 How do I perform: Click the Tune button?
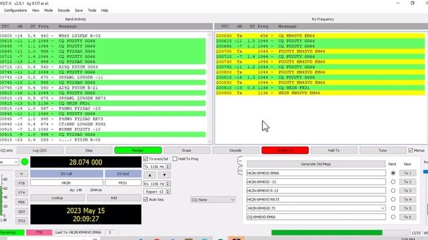[x=383, y=150]
